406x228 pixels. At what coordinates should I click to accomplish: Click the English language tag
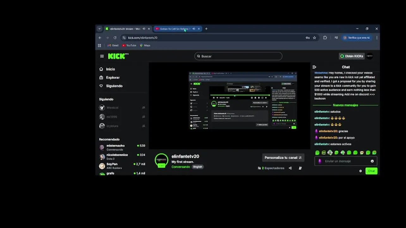(x=198, y=167)
